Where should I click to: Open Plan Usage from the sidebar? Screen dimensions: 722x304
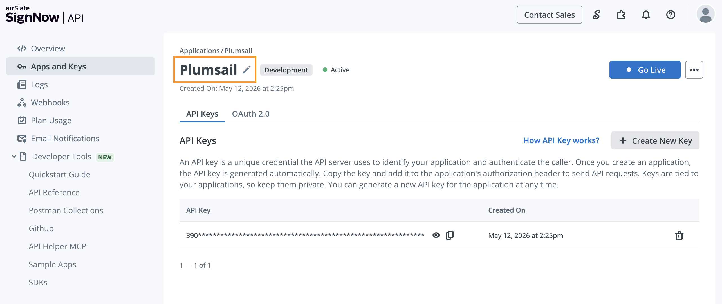tap(80, 121)
